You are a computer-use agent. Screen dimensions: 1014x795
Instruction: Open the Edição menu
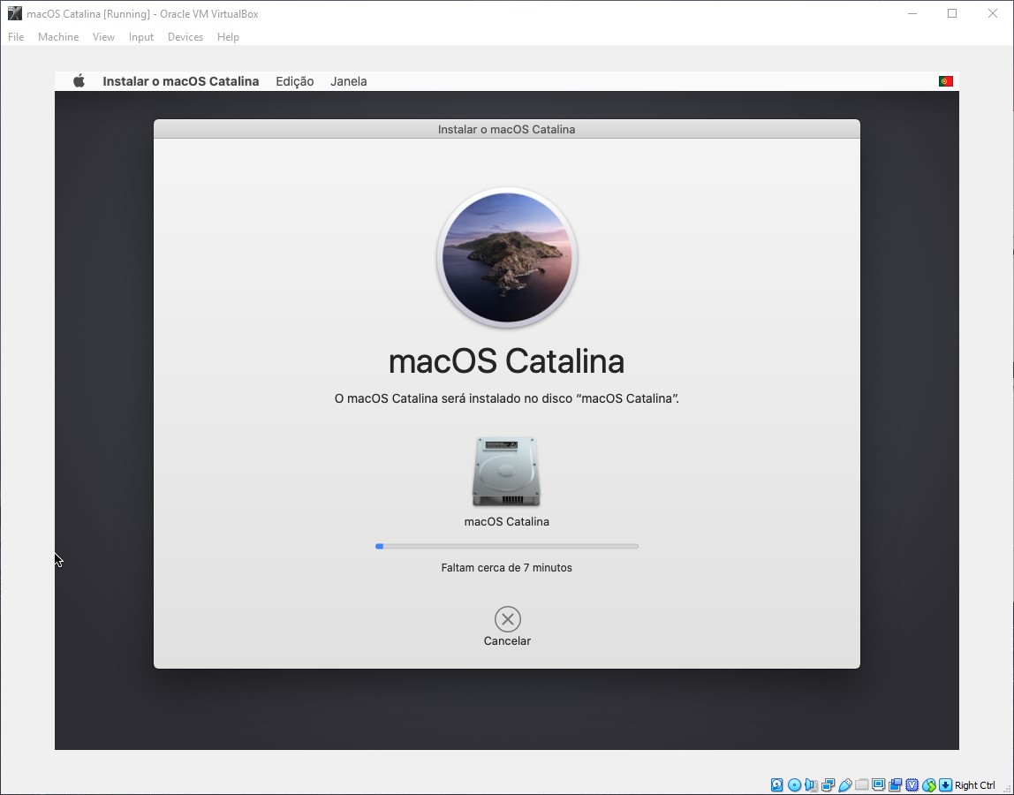coord(295,81)
